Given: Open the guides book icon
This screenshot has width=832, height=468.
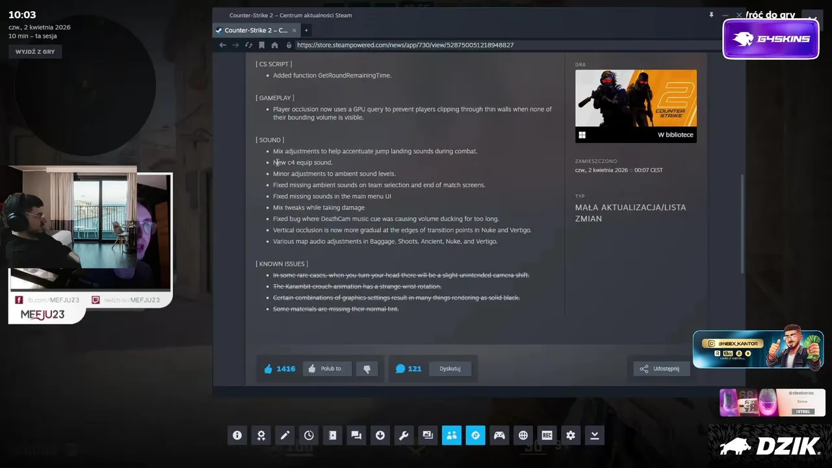Looking at the screenshot, I should click(x=332, y=435).
